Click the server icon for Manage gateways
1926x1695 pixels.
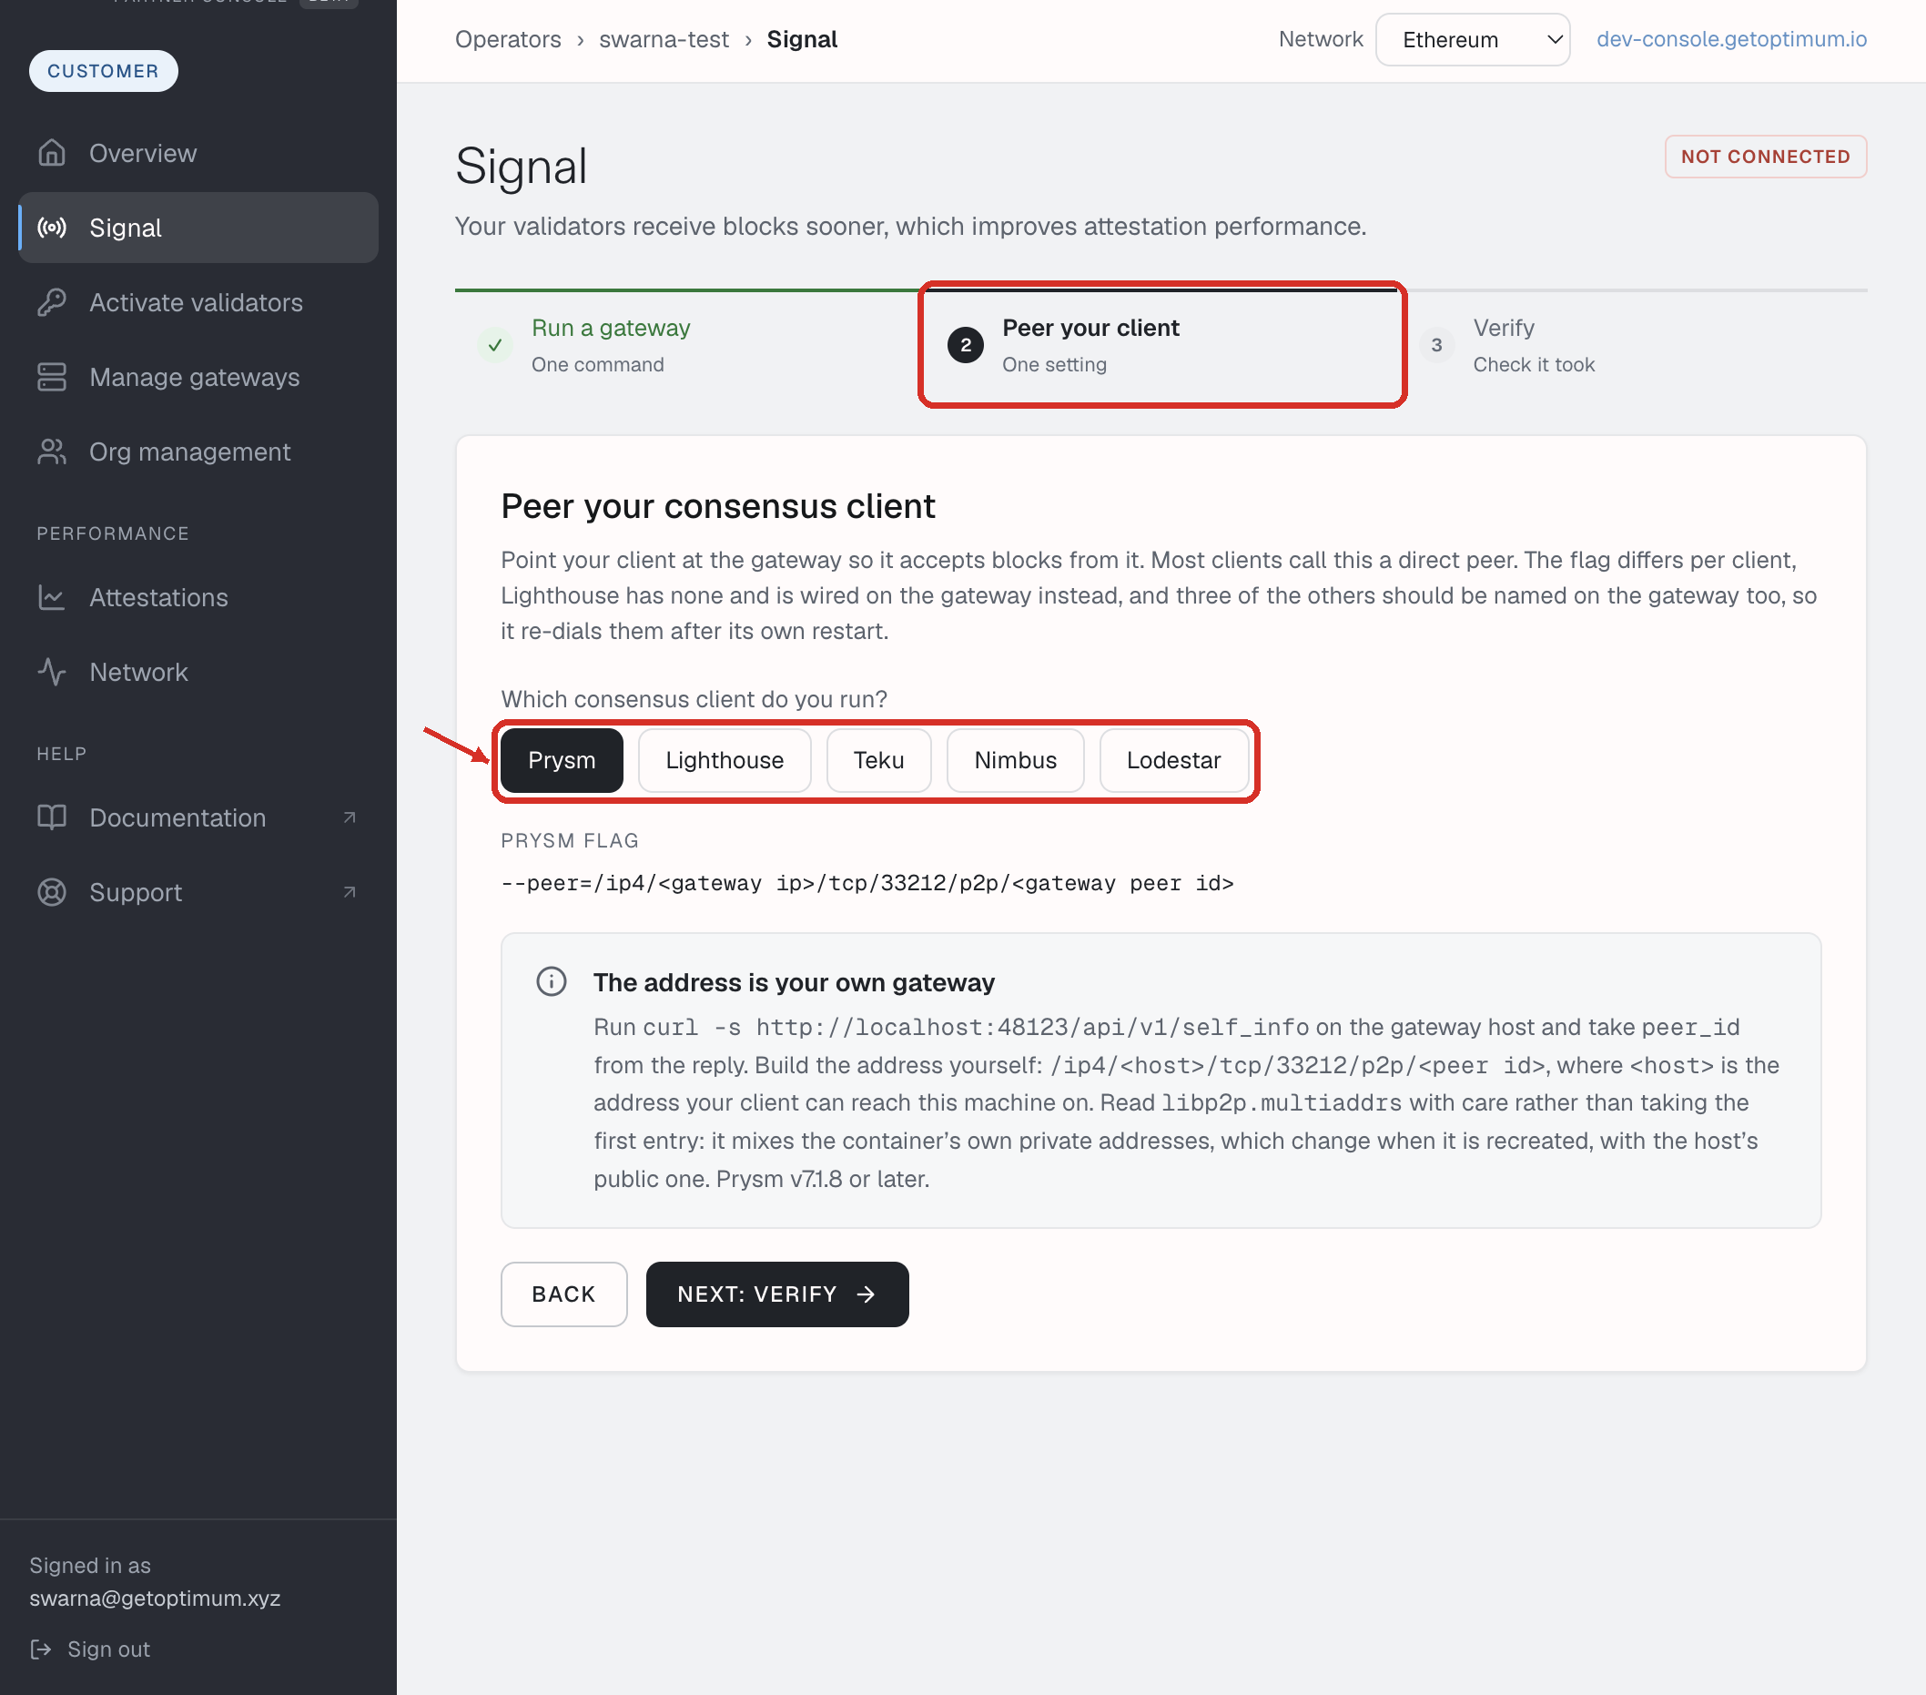click(52, 377)
